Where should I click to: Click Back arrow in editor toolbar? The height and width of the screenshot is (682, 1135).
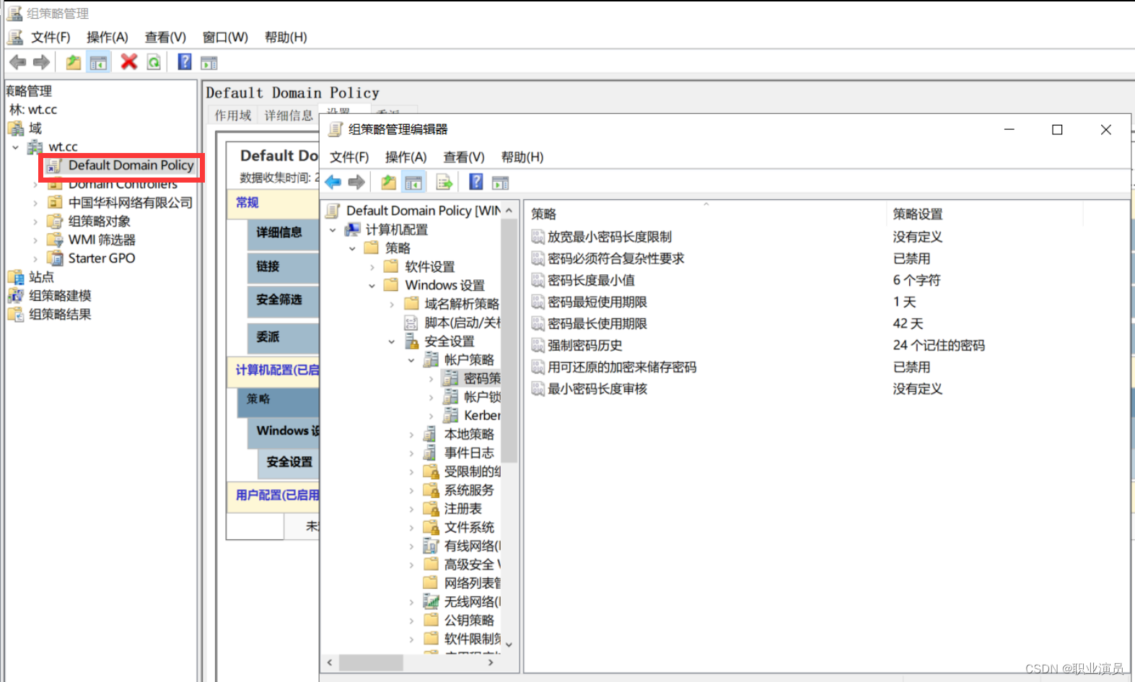pyautogui.click(x=333, y=182)
